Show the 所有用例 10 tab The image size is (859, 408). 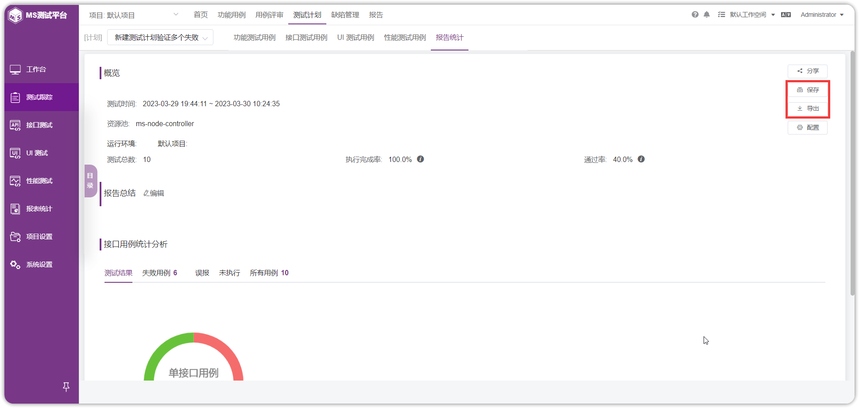(x=269, y=273)
